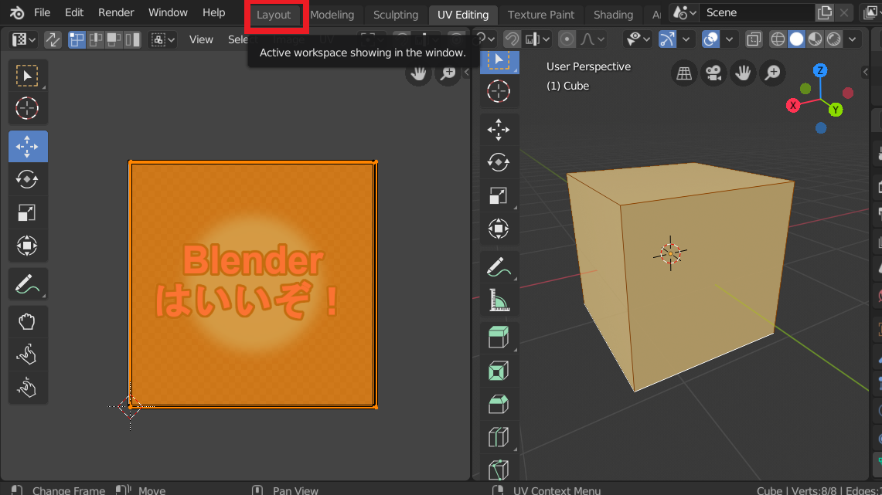Open the scene browse dropdown
Viewport: 882px width, 495px height.
tap(684, 12)
